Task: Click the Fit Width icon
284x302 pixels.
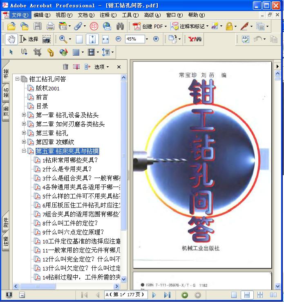Action: coord(105,39)
